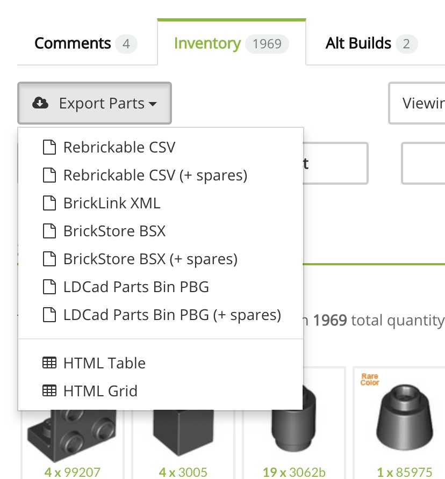Image resolution: width=445 pixels, height=479 pixels.
Task: Click table icon beside HTML Table
Action: (49, 363)
